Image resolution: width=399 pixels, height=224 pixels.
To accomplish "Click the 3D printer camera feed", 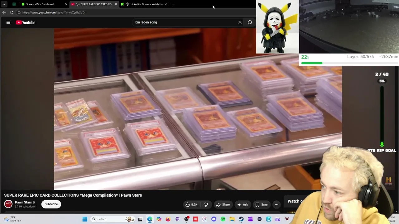I will tap(349, 27).
